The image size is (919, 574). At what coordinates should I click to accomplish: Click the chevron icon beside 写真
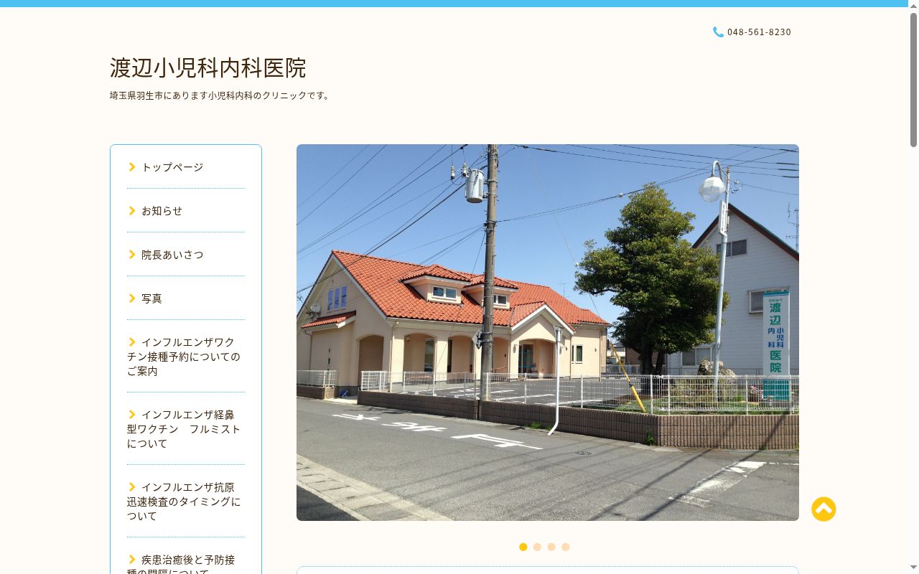tap(132, 298)
